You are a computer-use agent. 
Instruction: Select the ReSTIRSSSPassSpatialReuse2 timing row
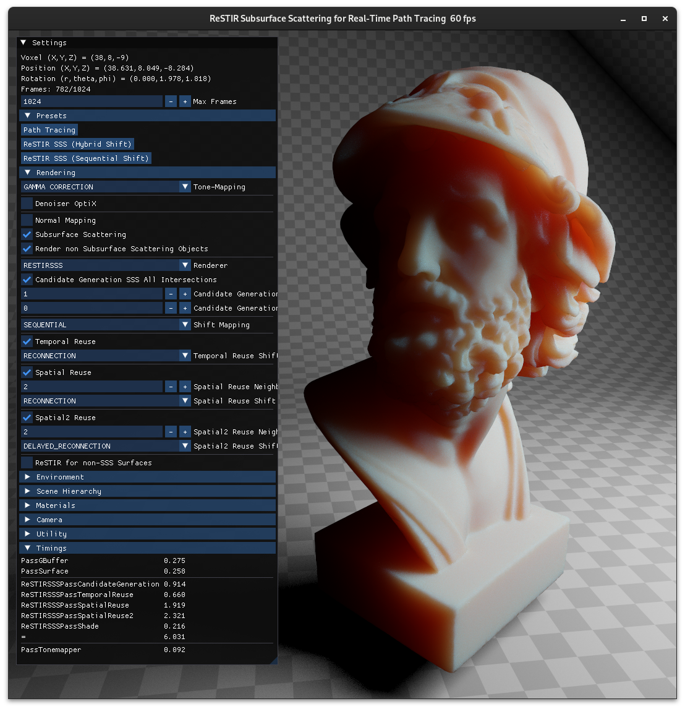click(x=103, y=616)
